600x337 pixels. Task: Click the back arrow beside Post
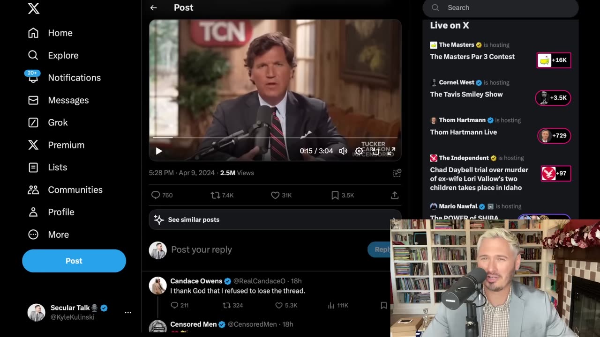(153, 7)
